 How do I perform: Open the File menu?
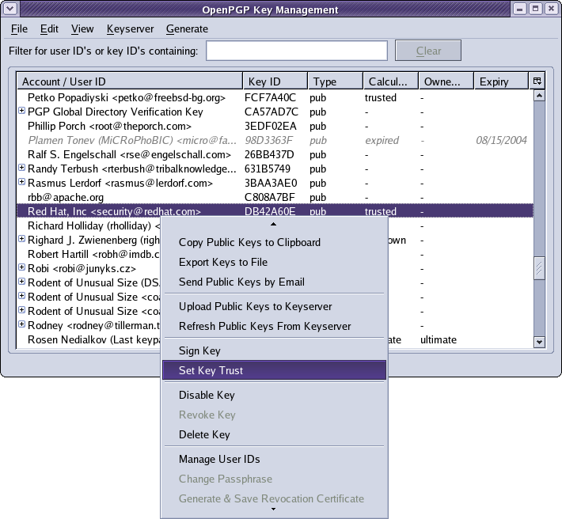[19, 28]
